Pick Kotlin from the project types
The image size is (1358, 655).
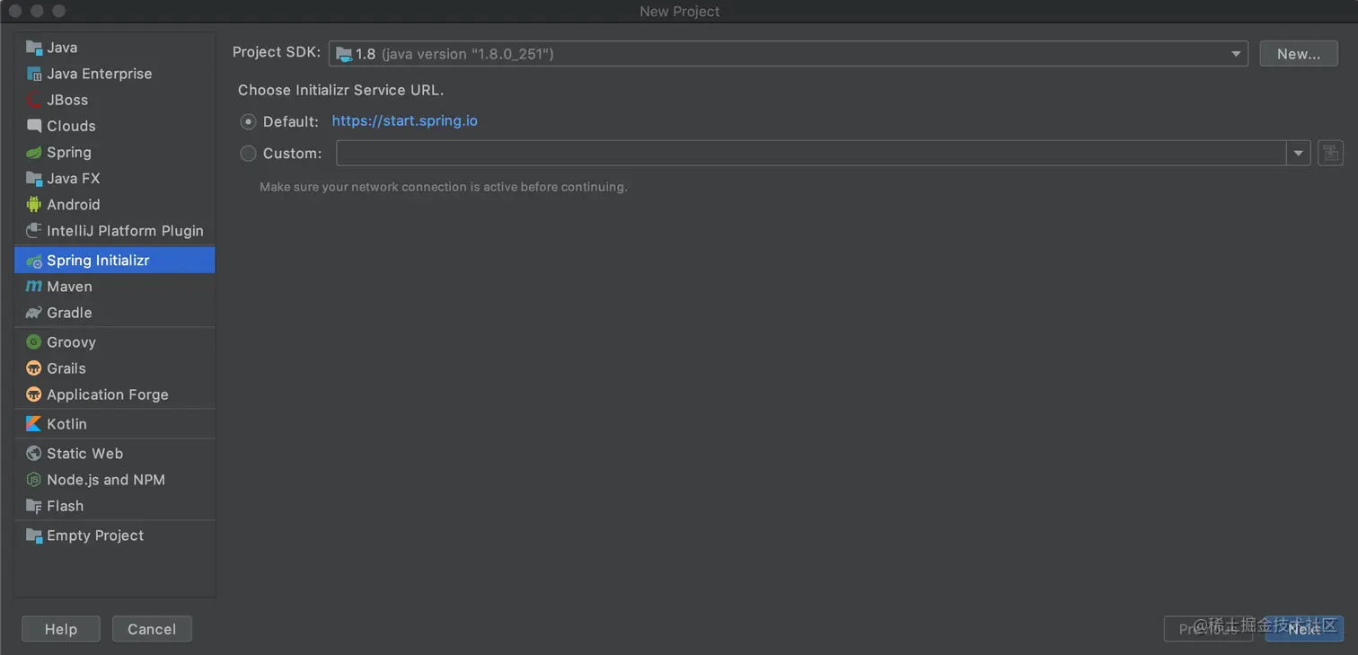tap(115, 423)
